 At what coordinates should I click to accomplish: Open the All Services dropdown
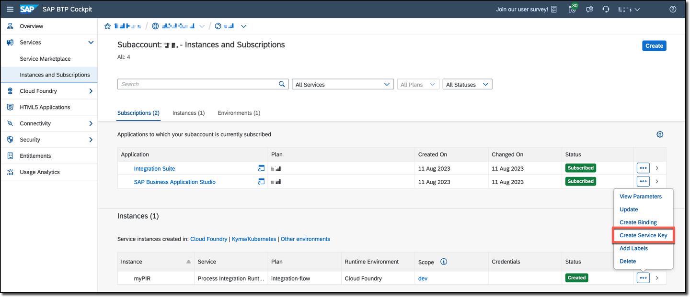343,84
